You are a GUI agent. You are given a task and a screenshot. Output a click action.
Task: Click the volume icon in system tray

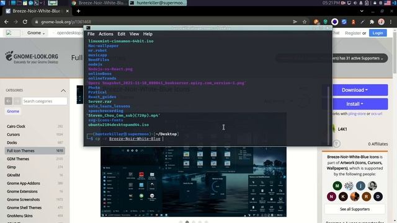click(x=355, y=3)
